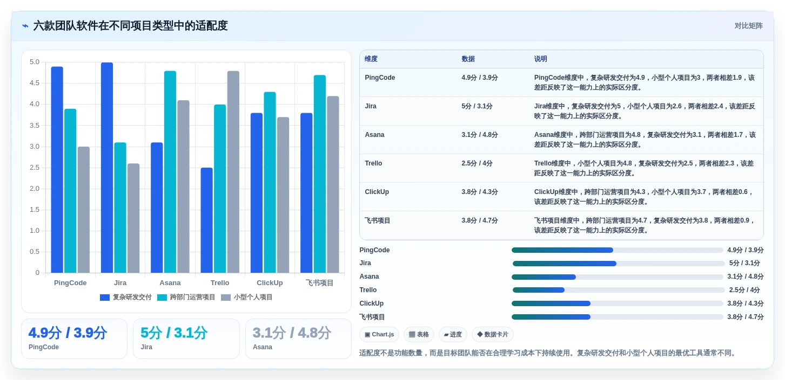The image size is (785, 380).
Task: Click the footer note starting 适配度不是功能数量
Action: 548,353
